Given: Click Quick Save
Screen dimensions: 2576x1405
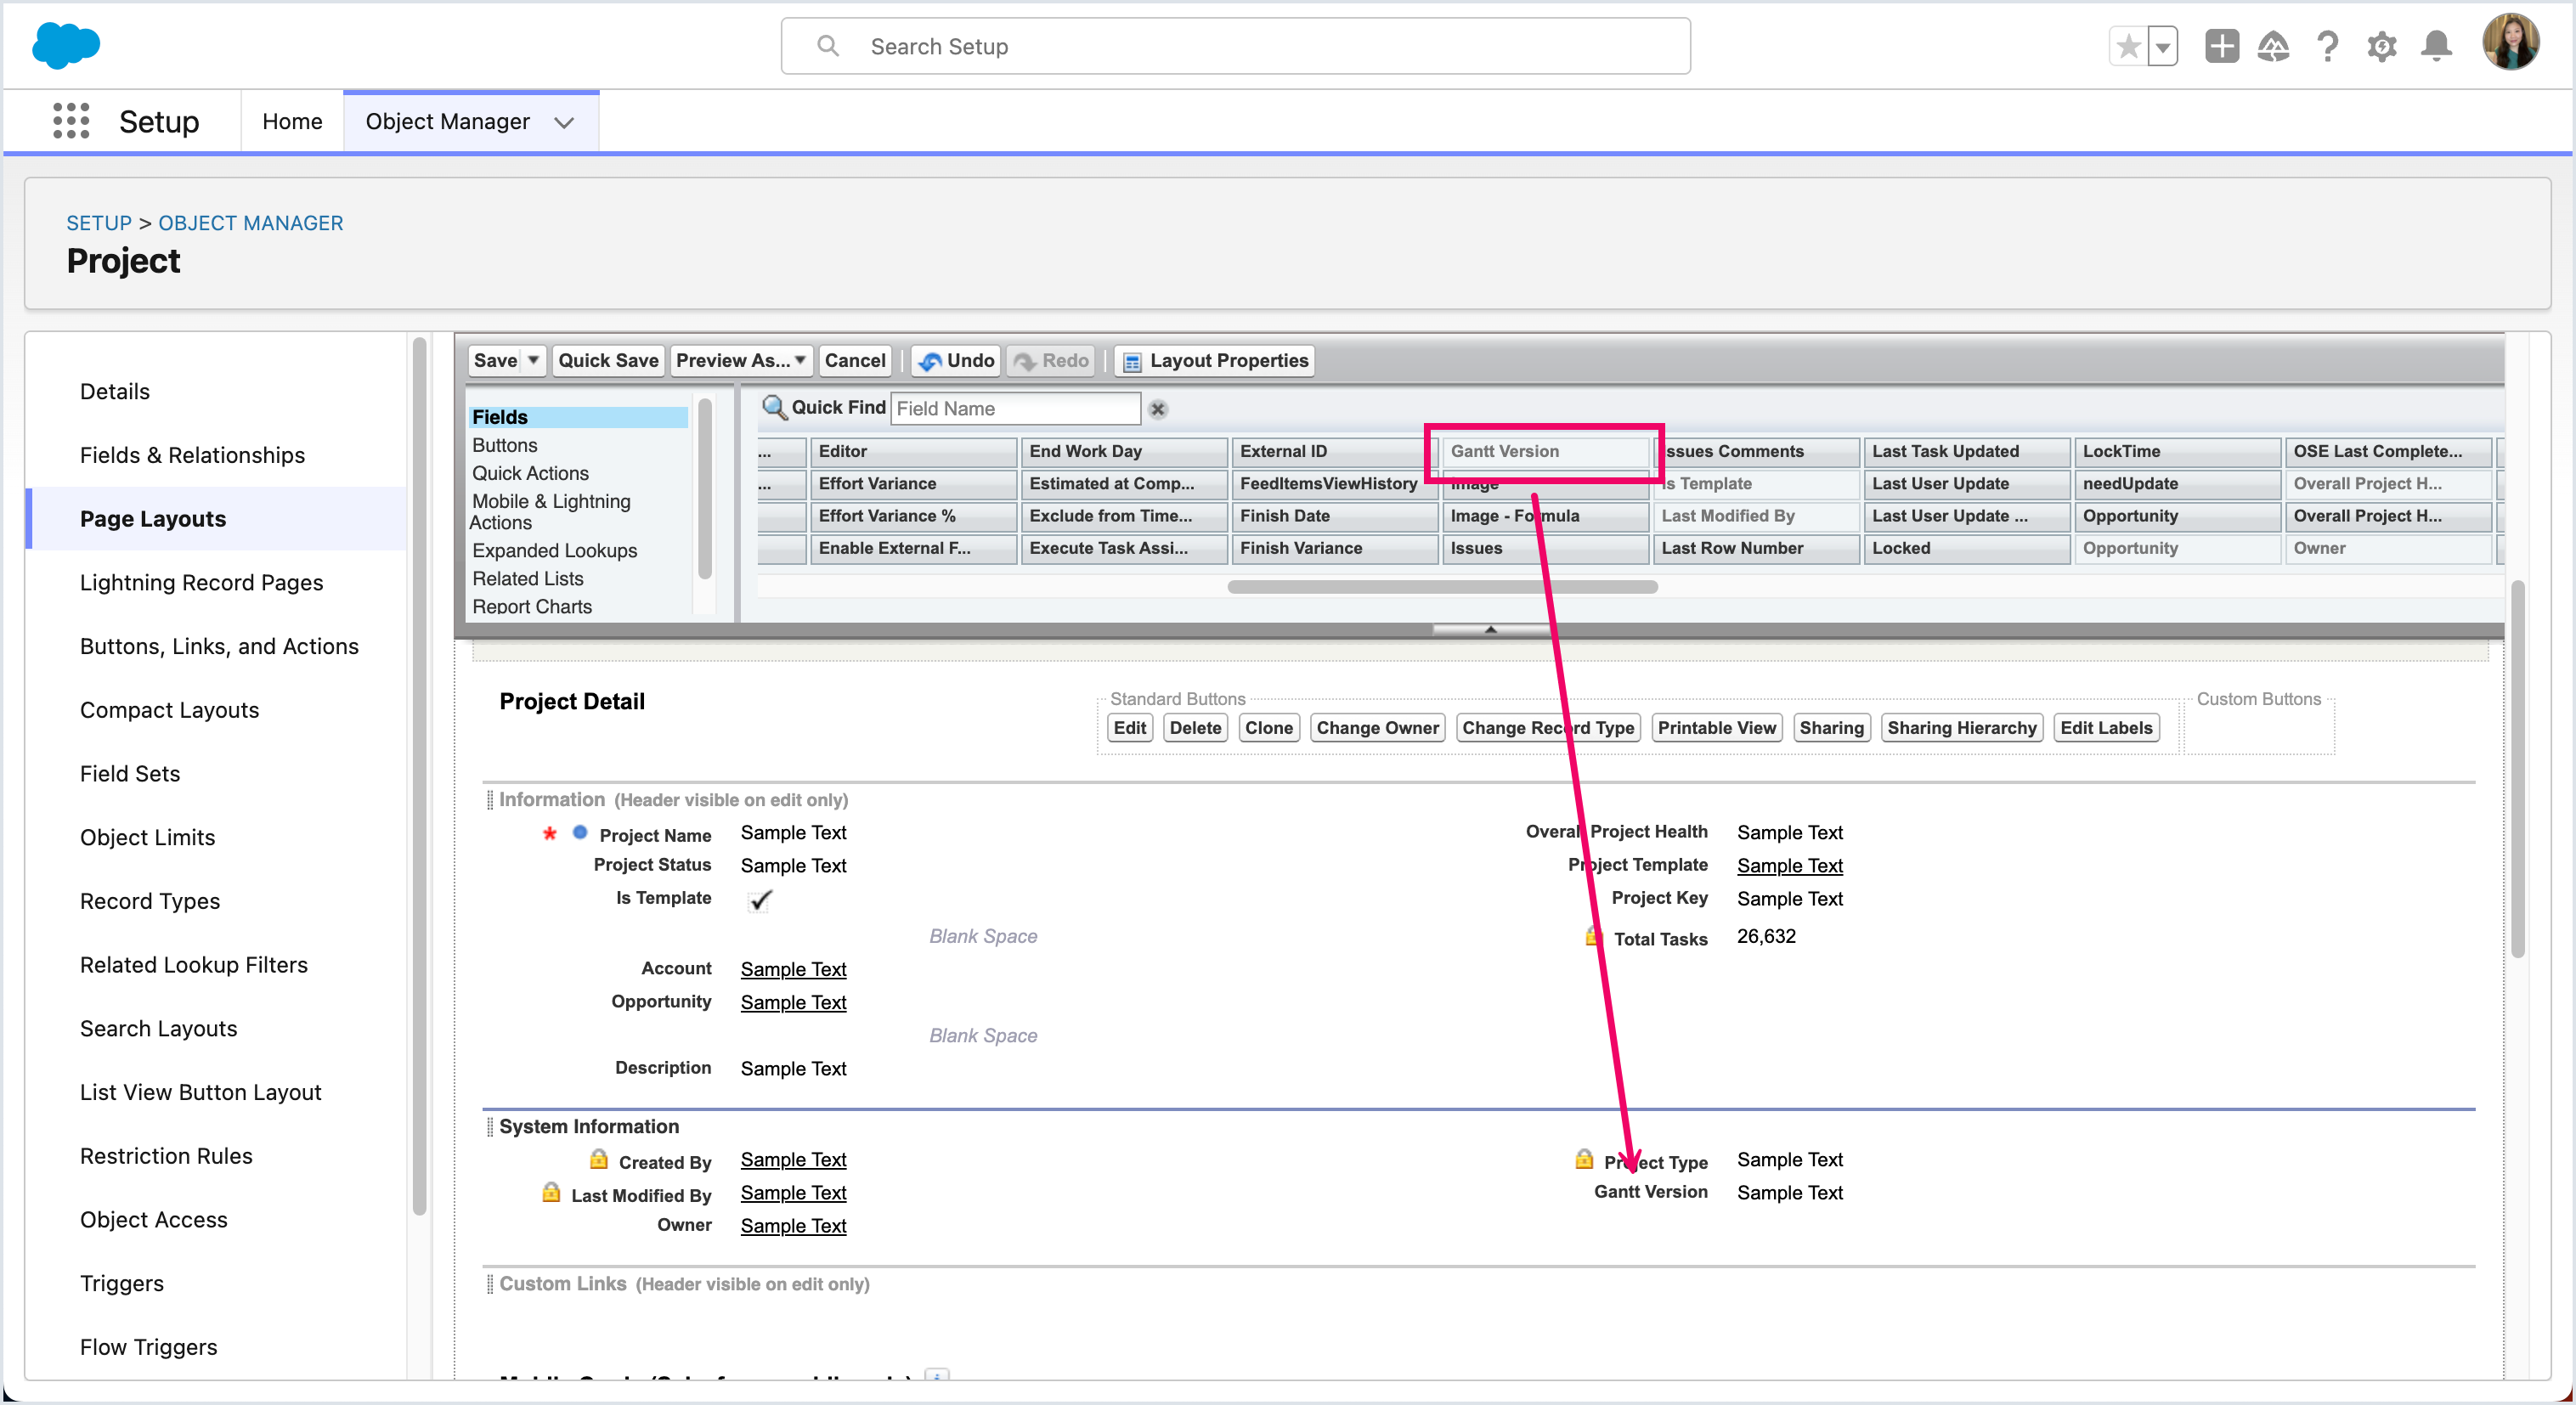Looking at the screenshot, I should coord(608,360).
